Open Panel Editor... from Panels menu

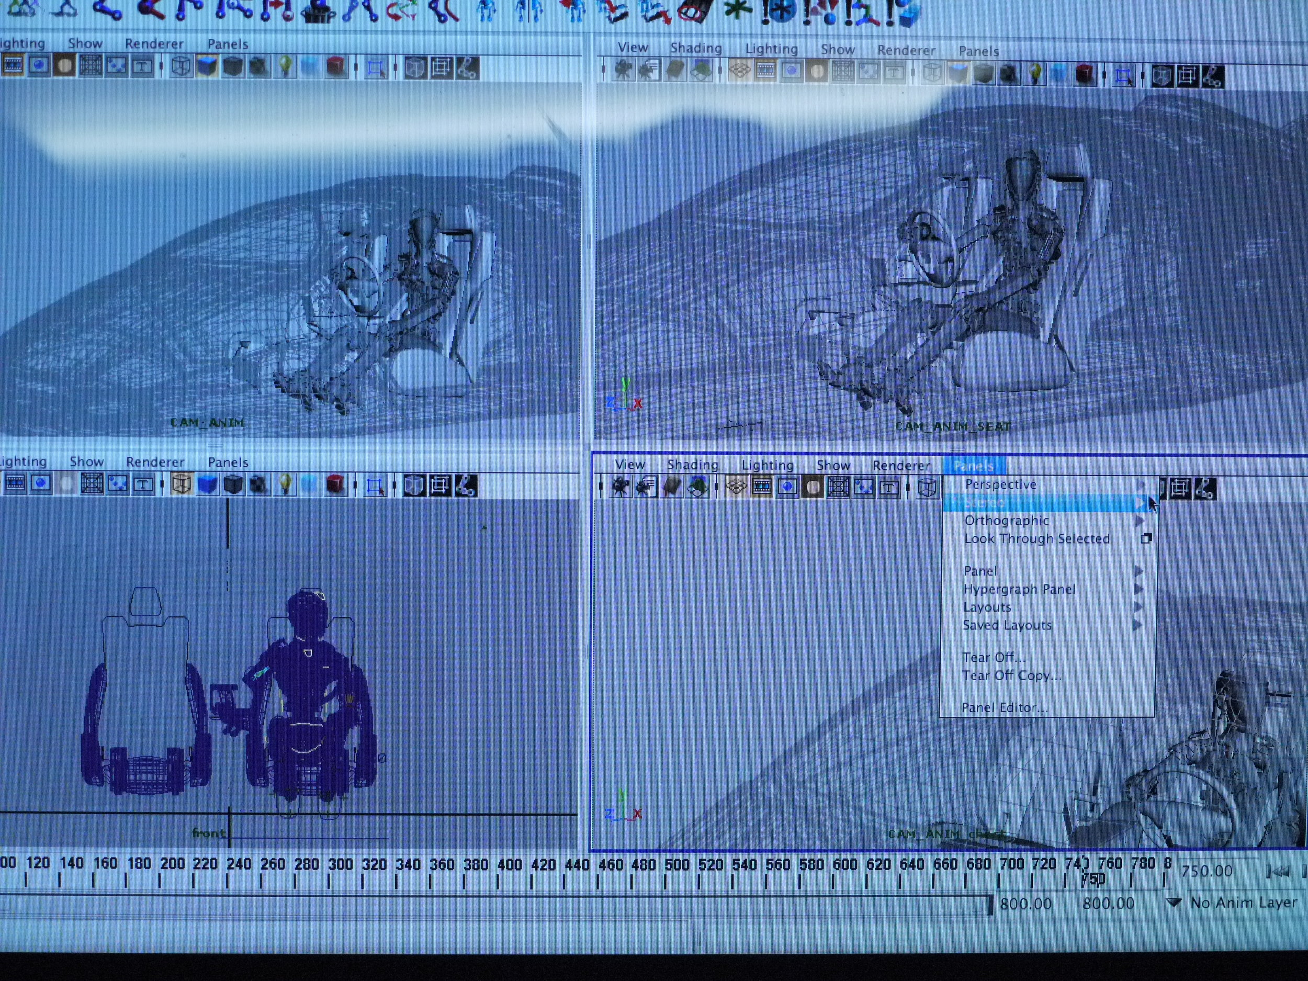click(x=1004, y=708)
